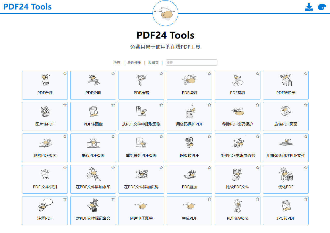Click the 免费且易于使用的在线PDF工具 subtitle
The height and width of the screenshot is (233, 330).
(165, 47)
